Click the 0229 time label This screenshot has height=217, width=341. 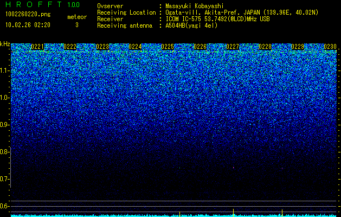pyautogui.click(x=298, y=47)
